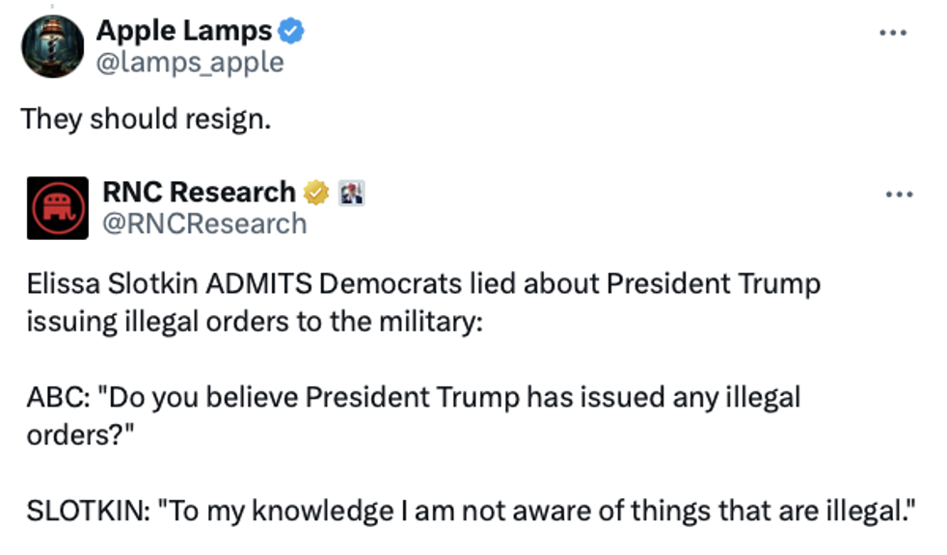This screenshot has width=947, height=555.
Task: Click the blue verified badge beside Apple Lamps
Action: click(x=292, y=31)
